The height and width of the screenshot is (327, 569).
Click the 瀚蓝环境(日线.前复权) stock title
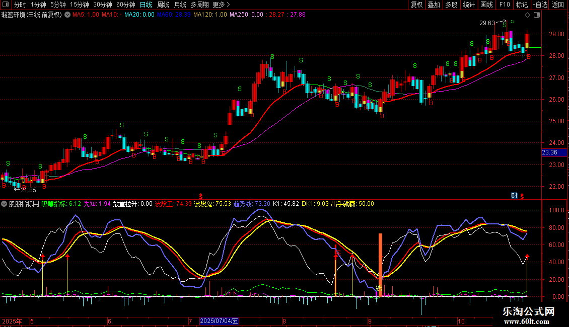pyautogui.click(x=32, y=15)
